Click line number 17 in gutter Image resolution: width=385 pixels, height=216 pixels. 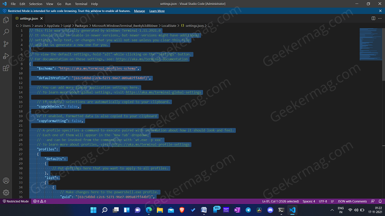pyautogui.click(x=21, y=107)
